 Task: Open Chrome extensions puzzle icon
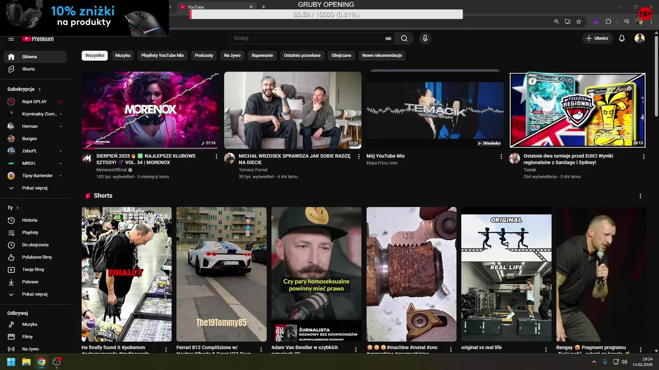[x=608, y=22]
